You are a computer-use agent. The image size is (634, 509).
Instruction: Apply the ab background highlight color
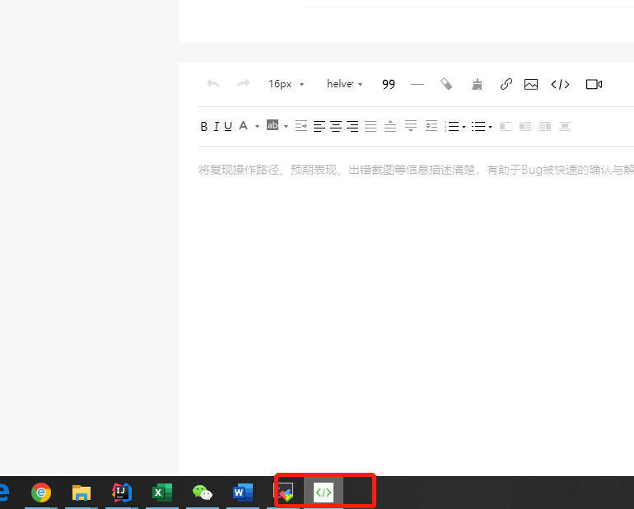[273, 125]
